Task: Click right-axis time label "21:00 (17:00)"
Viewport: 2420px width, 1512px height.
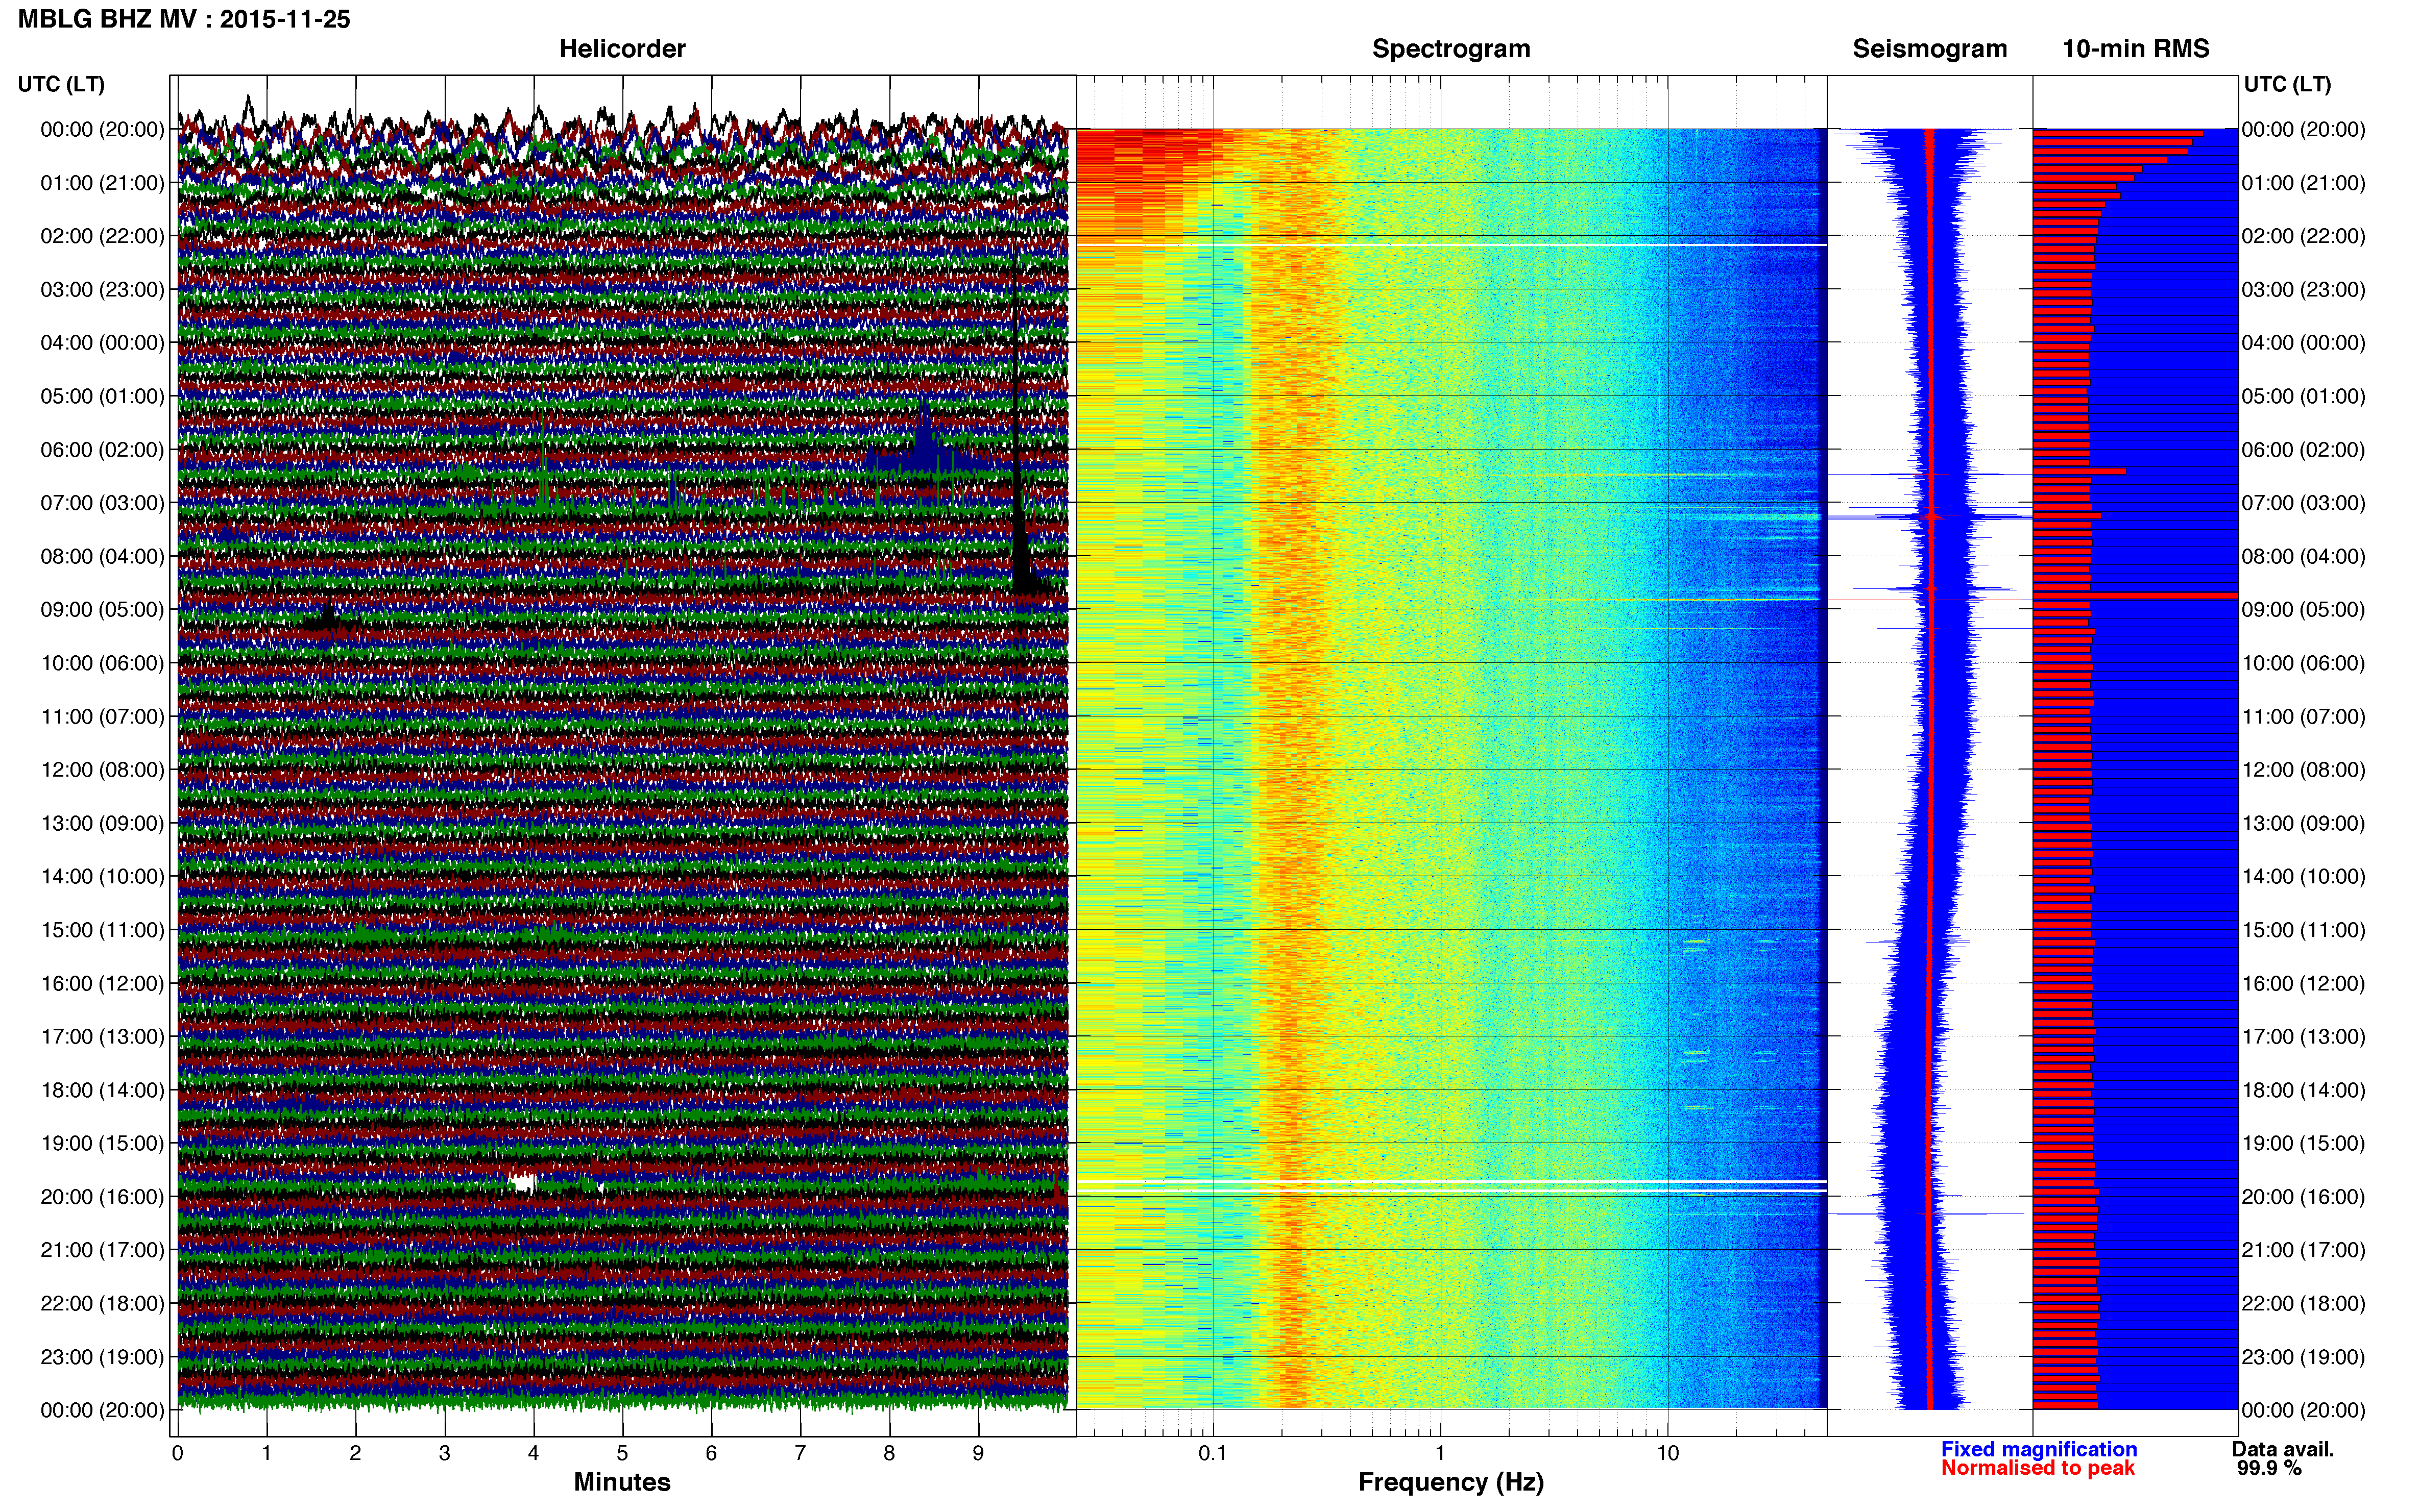Action: tap(2303, 1250)
